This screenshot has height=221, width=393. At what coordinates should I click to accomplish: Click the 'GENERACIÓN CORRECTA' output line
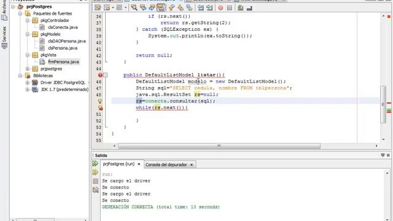click(161, 207)
